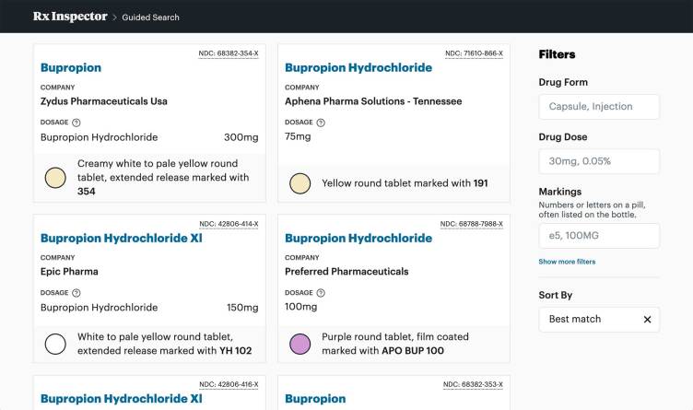The image size is (693, 410).
Task: Click dosage help icon in Aphena card
Action: click(321, 123)
